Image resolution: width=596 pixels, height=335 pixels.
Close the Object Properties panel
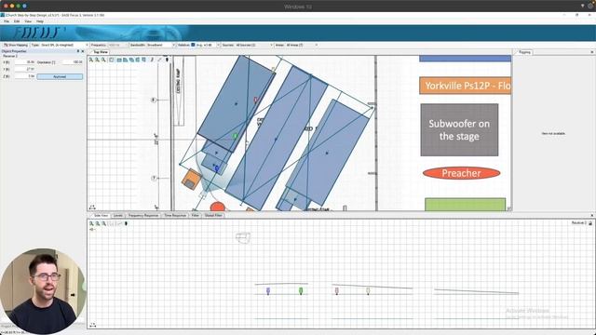coord(83,51)
